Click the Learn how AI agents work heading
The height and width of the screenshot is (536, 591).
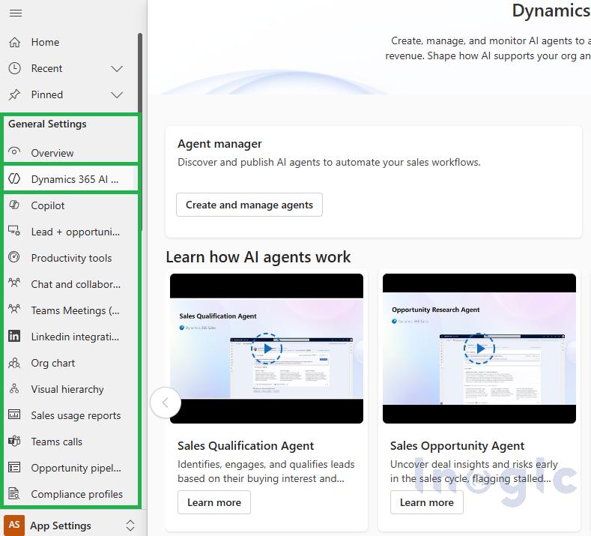click(x=258, y=257)
